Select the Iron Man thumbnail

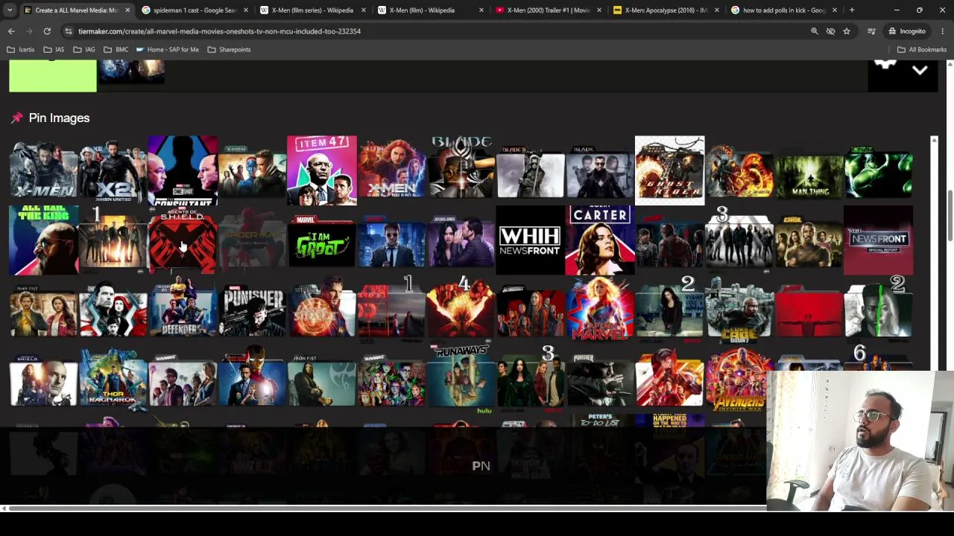(x=253, y=380)
